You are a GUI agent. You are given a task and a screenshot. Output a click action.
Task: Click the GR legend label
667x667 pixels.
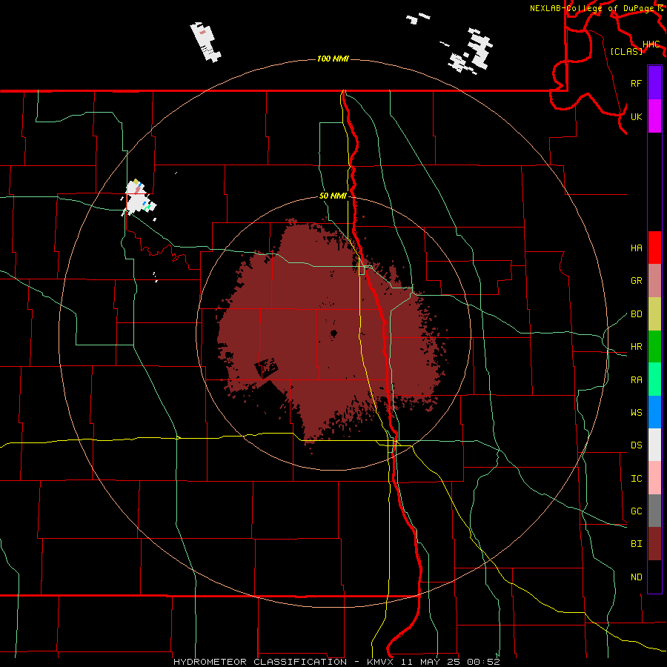point(637,281)
